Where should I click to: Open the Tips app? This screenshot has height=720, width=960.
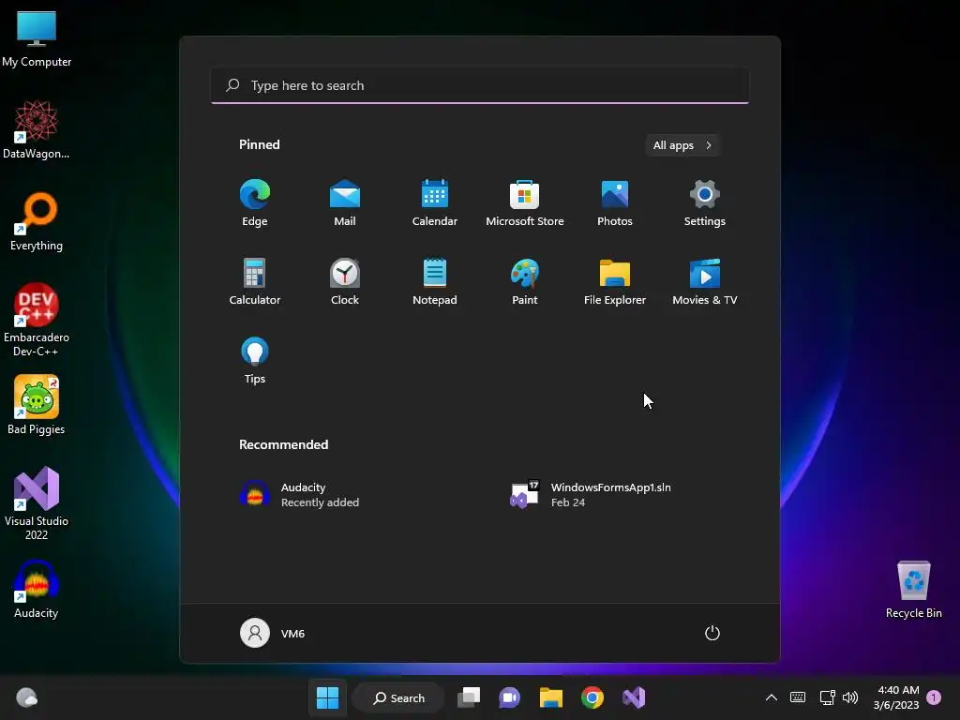click(x=255, y=361)
